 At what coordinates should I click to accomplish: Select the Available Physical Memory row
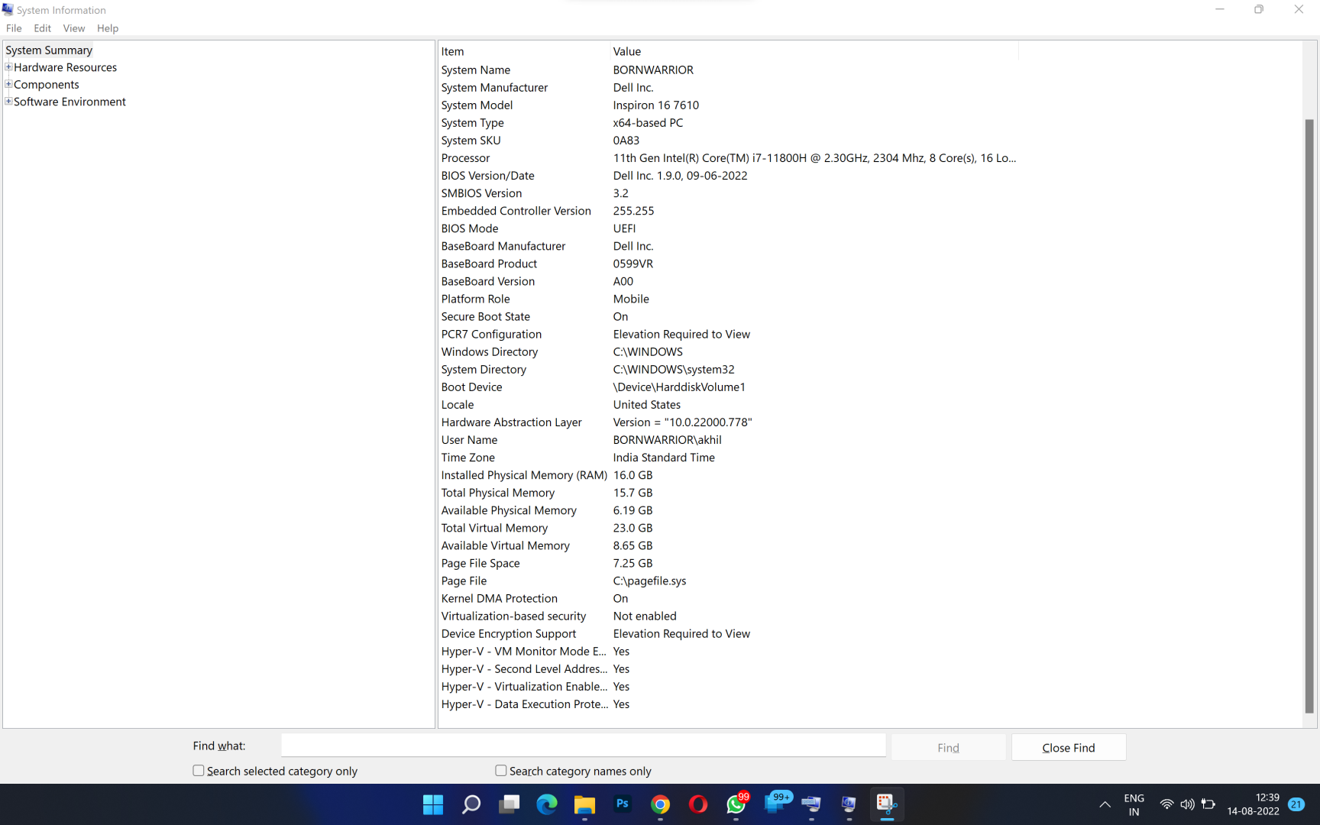(728, 510)
